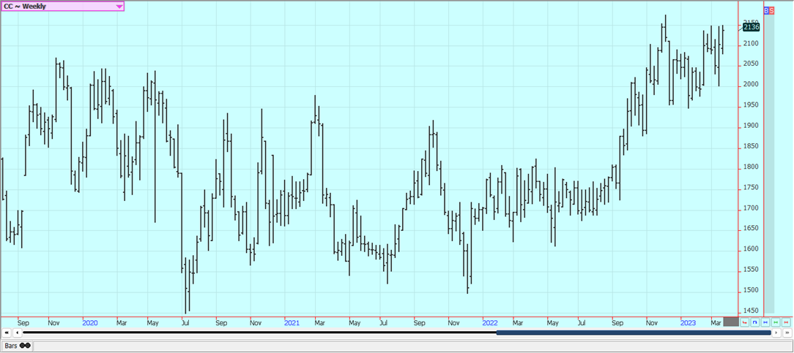Viewport: 794px width, 353px height.
Task: Click the vertical gray-teal strip under B S
Action: pos(768,164)
